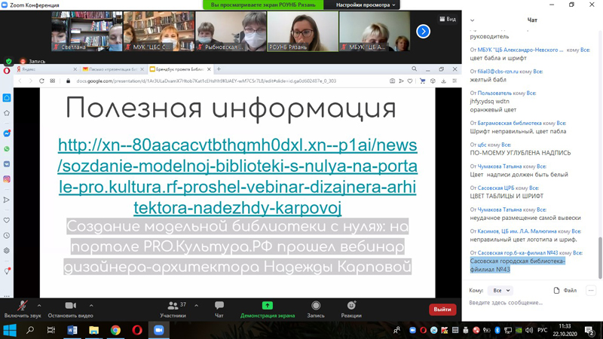Open the Участники participants panel

(173, 309)
